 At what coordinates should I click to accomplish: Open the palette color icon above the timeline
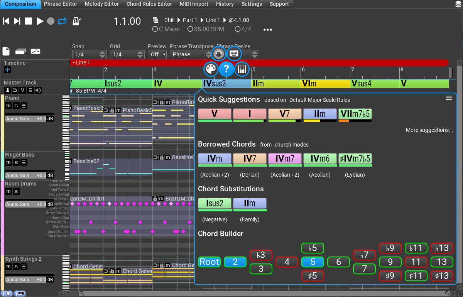(211, 69)
